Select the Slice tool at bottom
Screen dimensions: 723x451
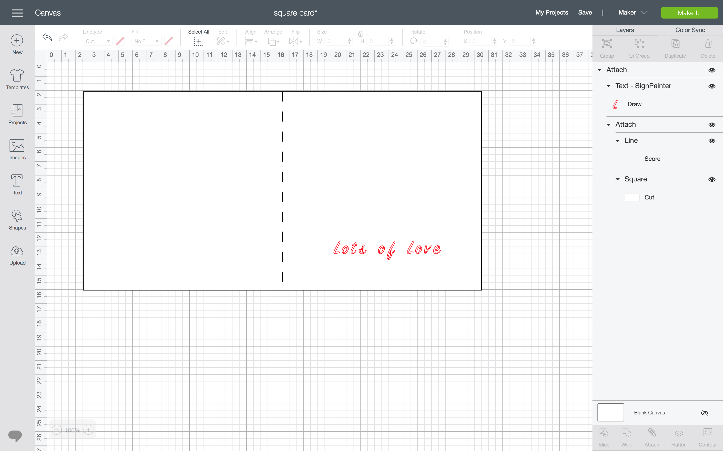point(604,436)
